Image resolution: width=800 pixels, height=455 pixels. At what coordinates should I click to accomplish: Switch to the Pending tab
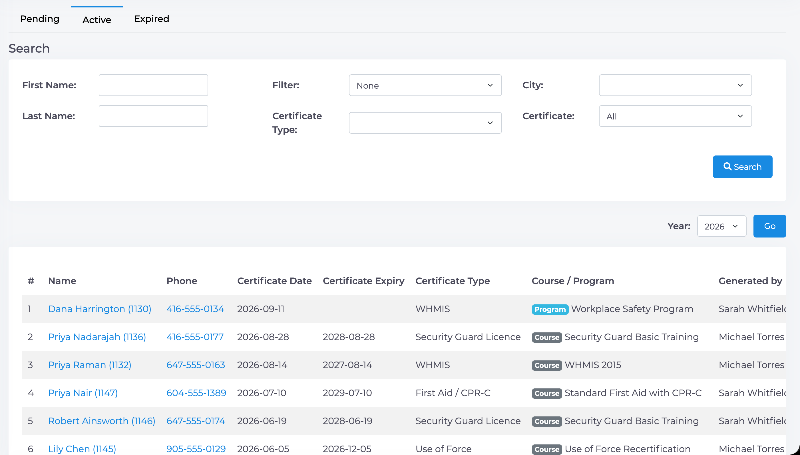[40, 19]
